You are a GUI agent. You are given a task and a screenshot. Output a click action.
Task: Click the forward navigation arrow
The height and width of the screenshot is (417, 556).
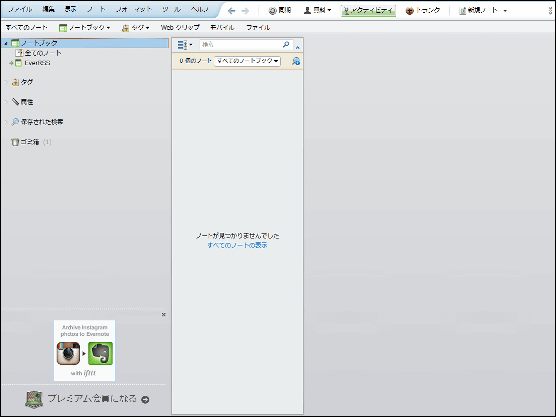click(245, 11)
